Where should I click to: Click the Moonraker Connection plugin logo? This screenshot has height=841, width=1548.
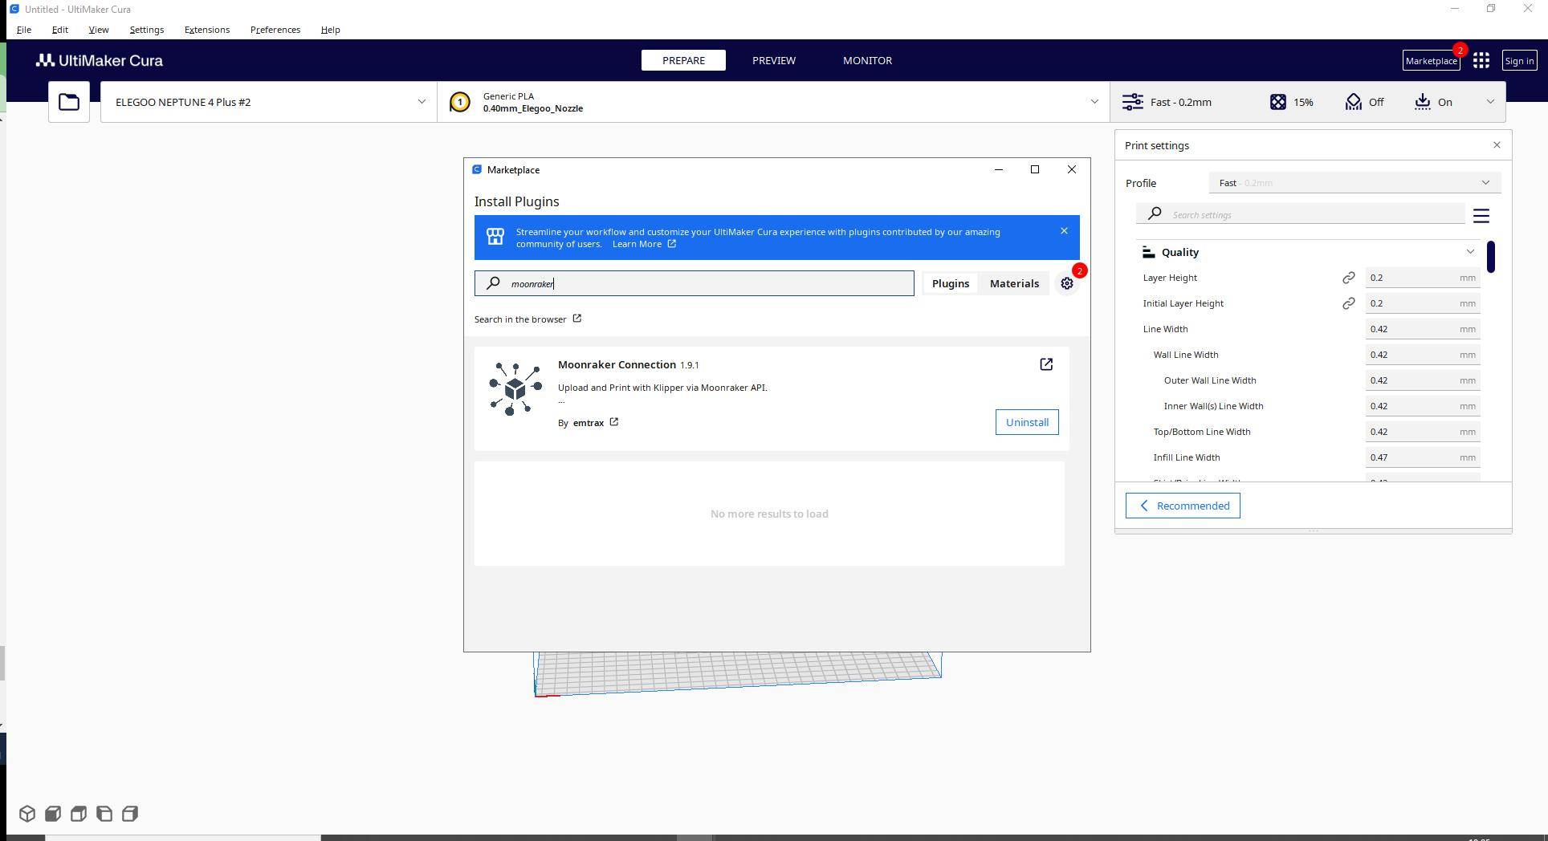(515, 389)
